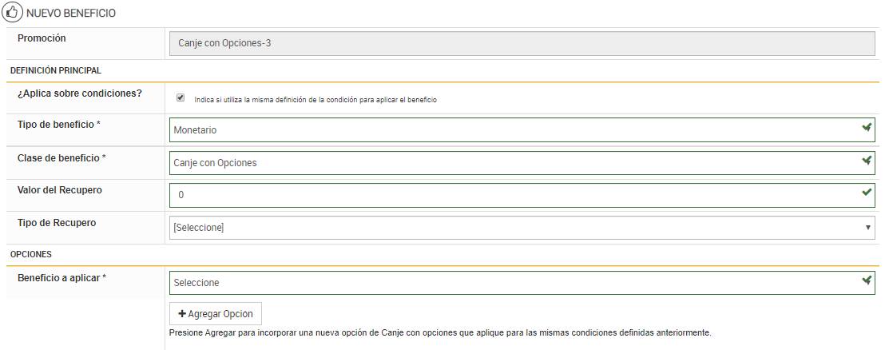
Task: Open the Clase de beneficio dropdown
Action: (x=511, y=163)
